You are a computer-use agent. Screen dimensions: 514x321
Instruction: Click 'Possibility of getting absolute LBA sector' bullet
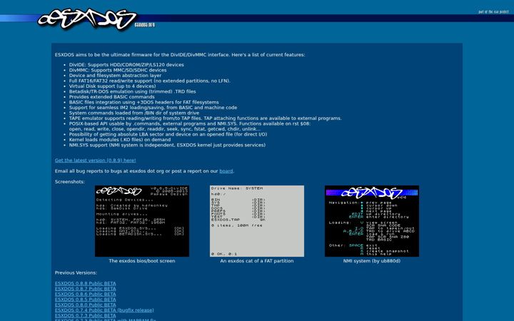pos(168,134)
